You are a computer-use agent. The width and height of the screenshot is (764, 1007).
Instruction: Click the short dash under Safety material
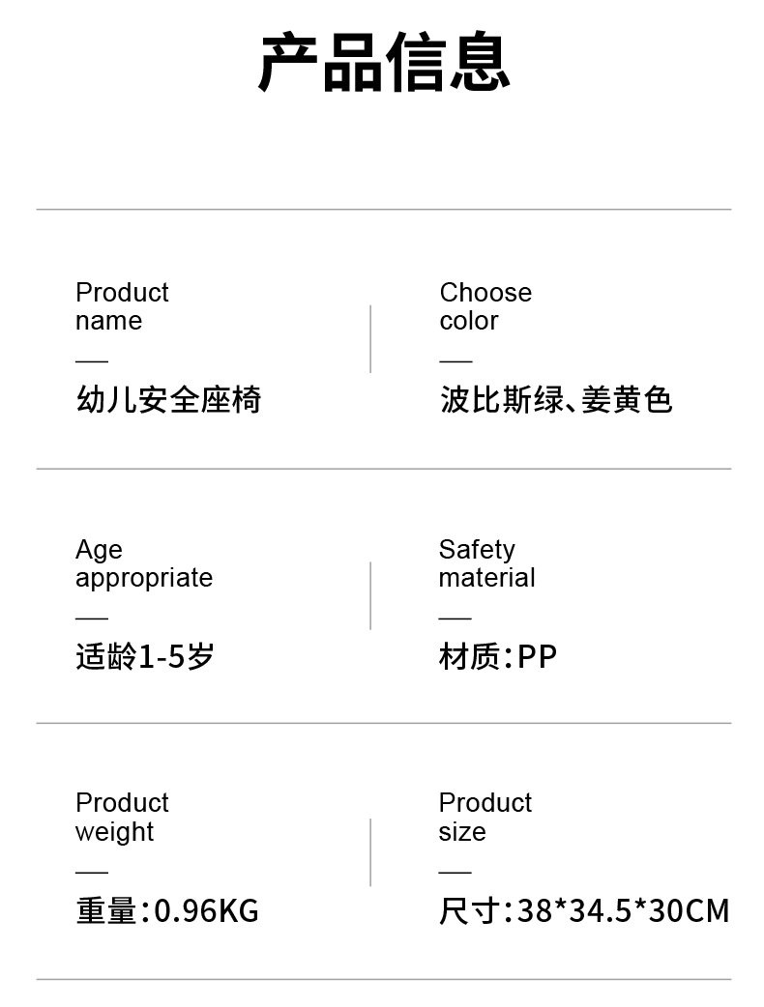[x=455, y=618]
